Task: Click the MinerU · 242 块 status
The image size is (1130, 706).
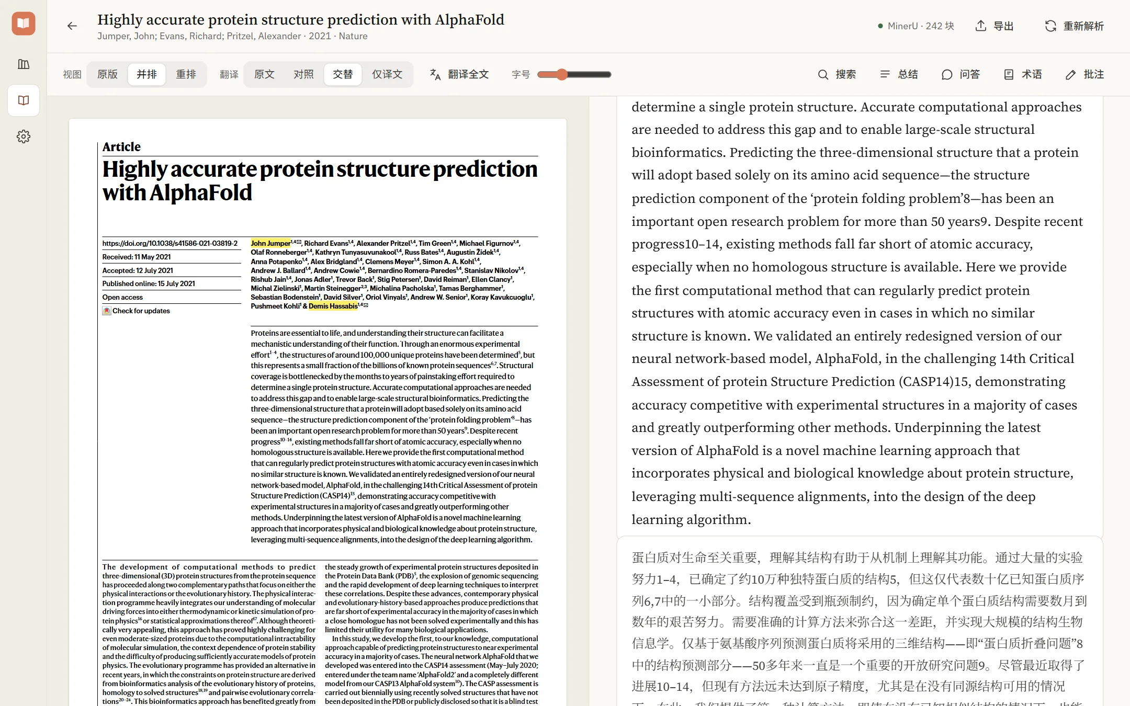Action: point(916,26)
